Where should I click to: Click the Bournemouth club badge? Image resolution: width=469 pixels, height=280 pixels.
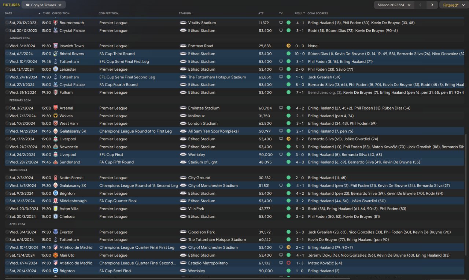click(x=55, y=23)
